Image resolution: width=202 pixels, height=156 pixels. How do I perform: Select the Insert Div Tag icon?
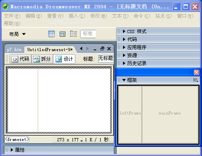(63, 34)
